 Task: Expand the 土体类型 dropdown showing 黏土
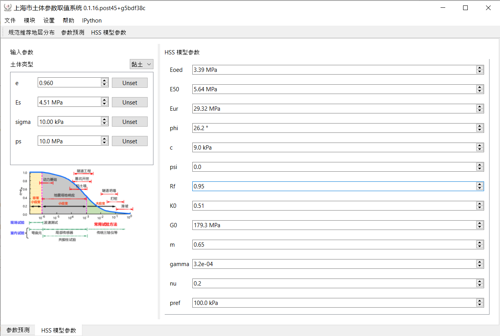[x=141, y=64]
